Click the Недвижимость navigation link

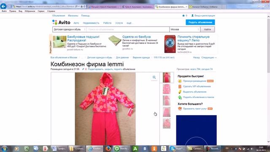tap(91, 23)
